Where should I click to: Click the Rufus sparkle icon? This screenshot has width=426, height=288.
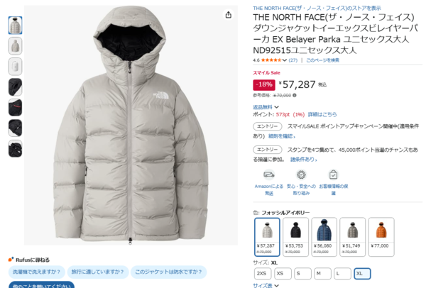point(11,260)
